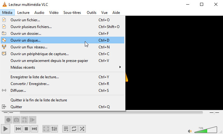Click the black video display area
The width and height of the screenshot is (223, 134).
[x=174, y=63]
